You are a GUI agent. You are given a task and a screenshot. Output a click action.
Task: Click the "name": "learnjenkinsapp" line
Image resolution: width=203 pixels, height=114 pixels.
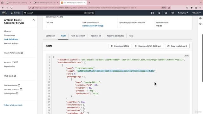pos(81,68)
